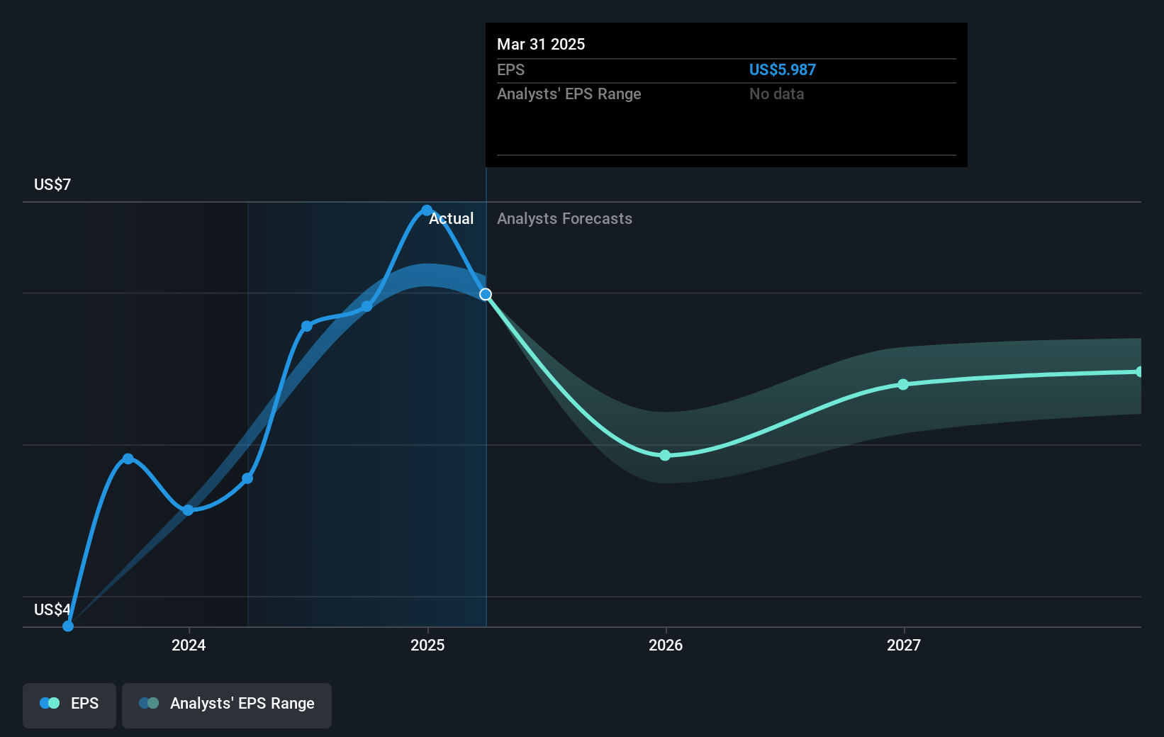
Task: Click the 'EPS' row label in tooltip
Action: 511,69
